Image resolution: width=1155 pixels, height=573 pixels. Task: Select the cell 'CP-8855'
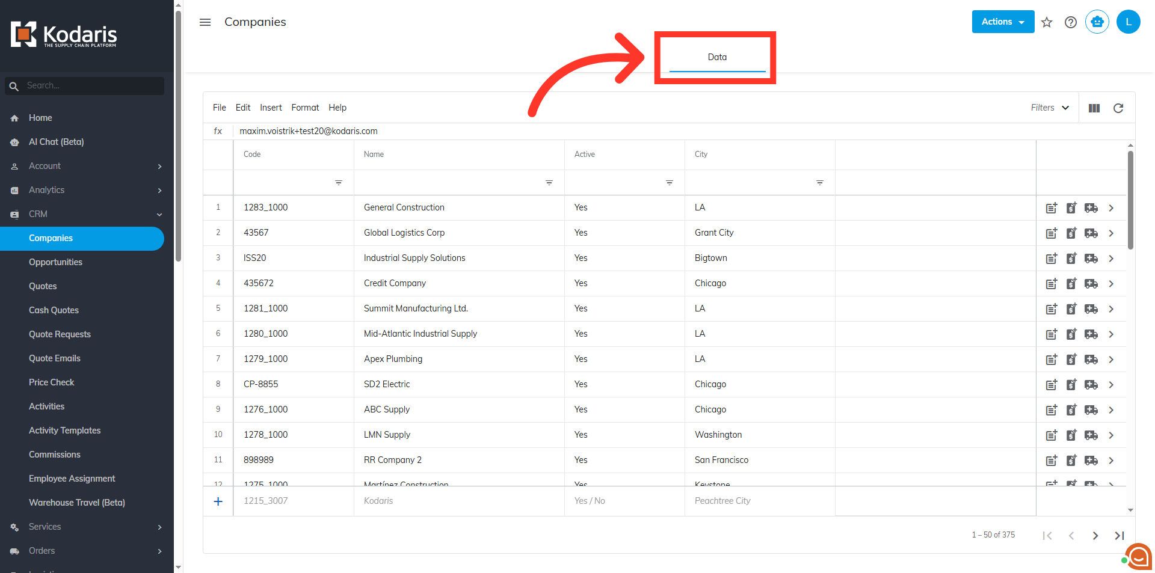pyautogui.click(x=294, y=384)
